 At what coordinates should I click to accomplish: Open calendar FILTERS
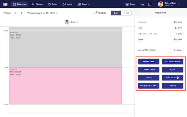[100, 13]
